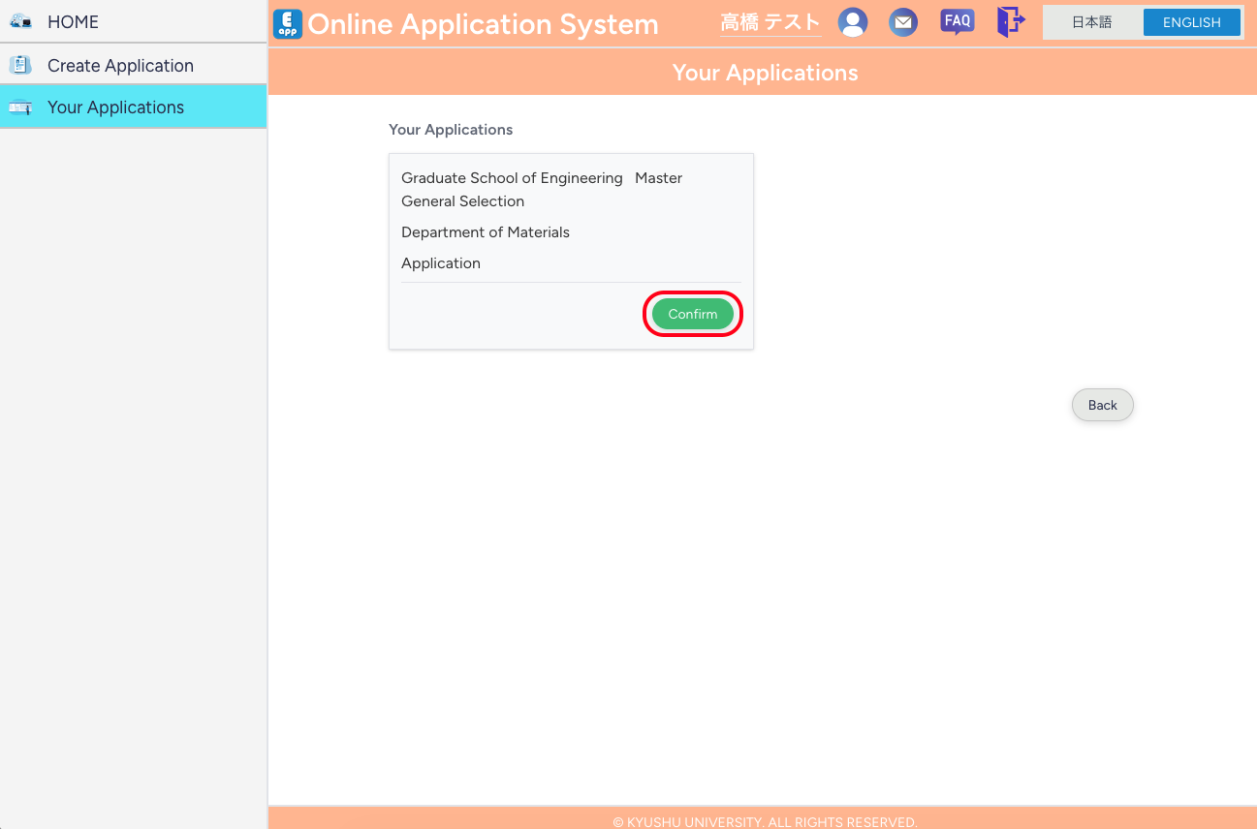Switch language to 日本語
The height and width of the screenshot is (829, 1257).
click(x=1092, y=21)
